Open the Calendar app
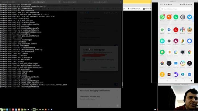This screenshot has width=198, height=111. (x=176, y=52)
